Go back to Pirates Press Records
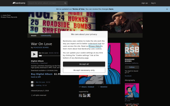This screenshot has width=170, height=106. click(x=9, y=16)
